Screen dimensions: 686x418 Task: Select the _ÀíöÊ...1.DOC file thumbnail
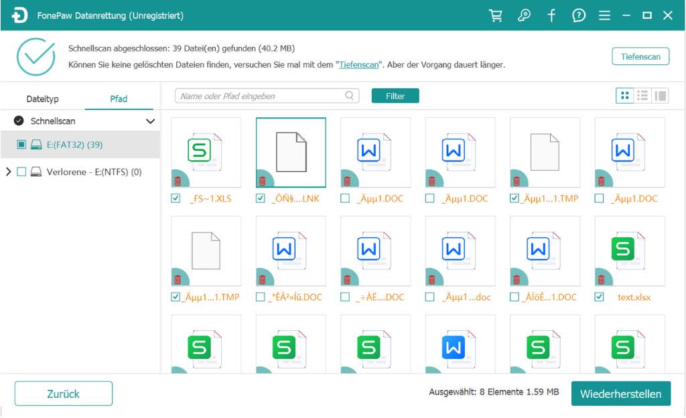coord(545,251)
